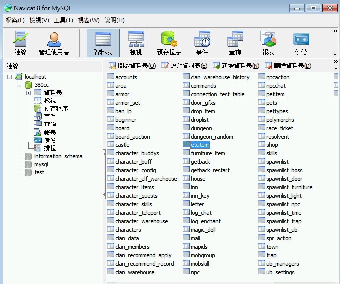The height and width of the screenshot is (284, 340).
Task: Open 預存程序 stored procedures toolbar icon
Action: click(x=169, y=43)
